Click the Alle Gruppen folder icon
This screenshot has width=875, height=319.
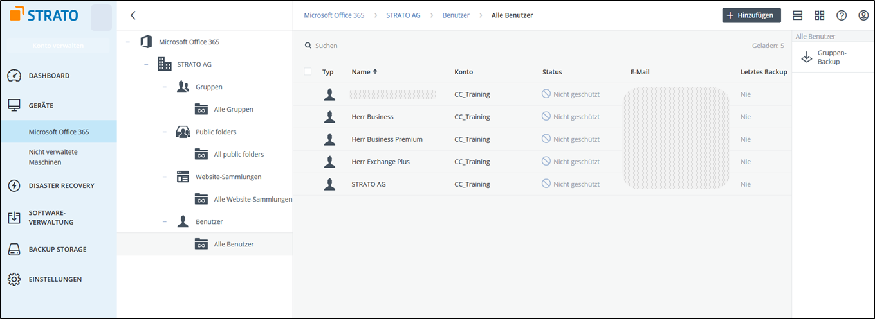click(201, 109)
